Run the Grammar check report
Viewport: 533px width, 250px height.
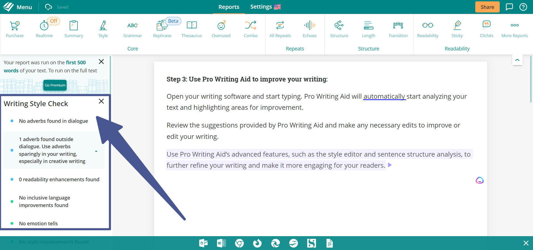(x=133, y=29)
